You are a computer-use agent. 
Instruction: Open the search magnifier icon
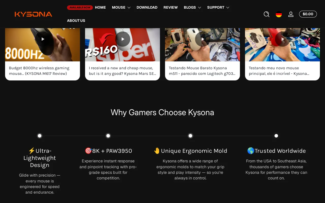click(x=266, y=14)
